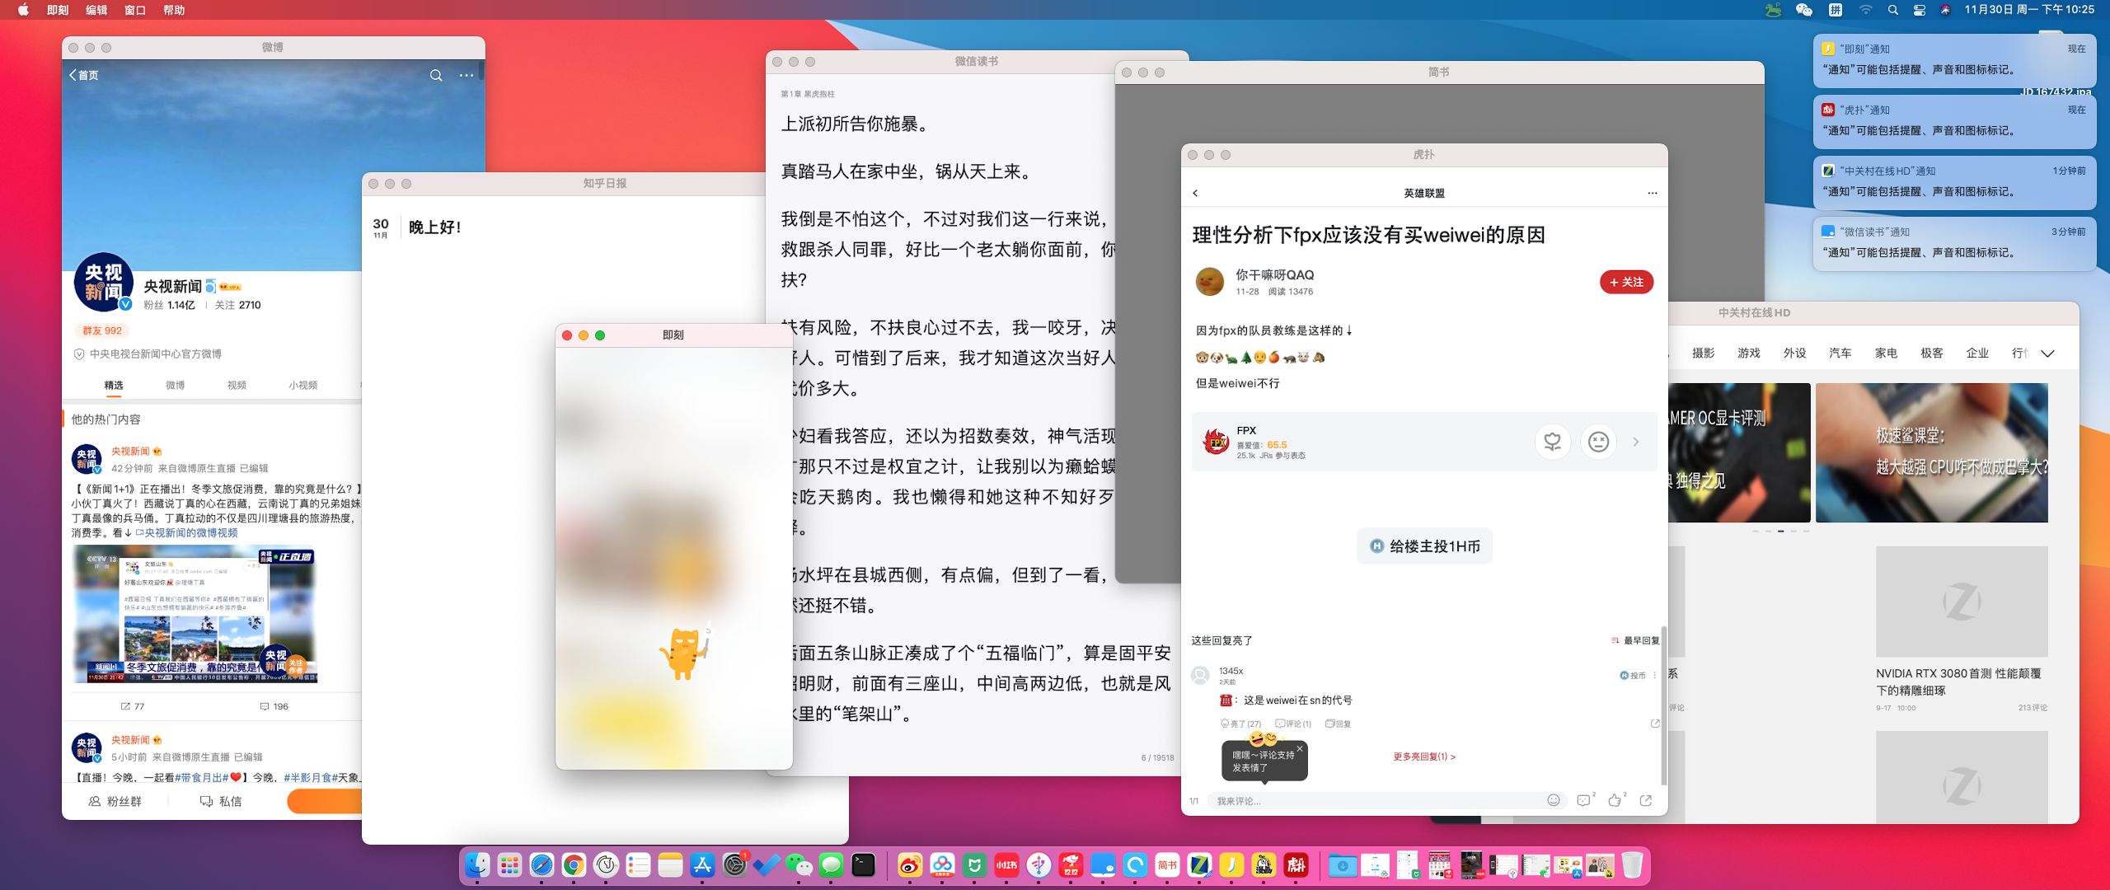This screenshot has height=890, width=2110.
Task: Expand the FPX card right chevron
Action: click(1636, 442)
